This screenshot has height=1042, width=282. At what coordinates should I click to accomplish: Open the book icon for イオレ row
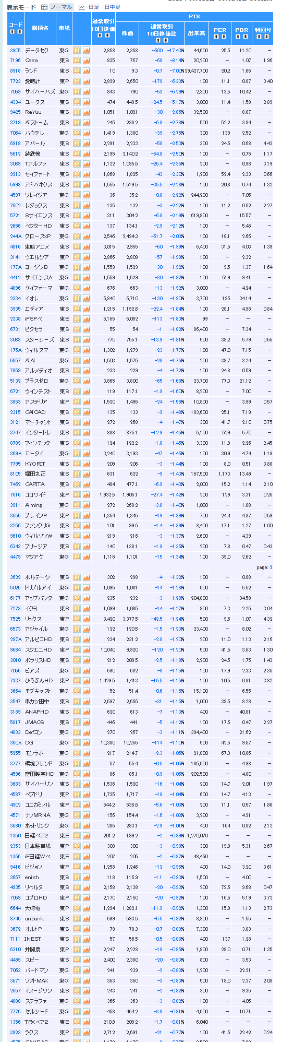[77, 299]
